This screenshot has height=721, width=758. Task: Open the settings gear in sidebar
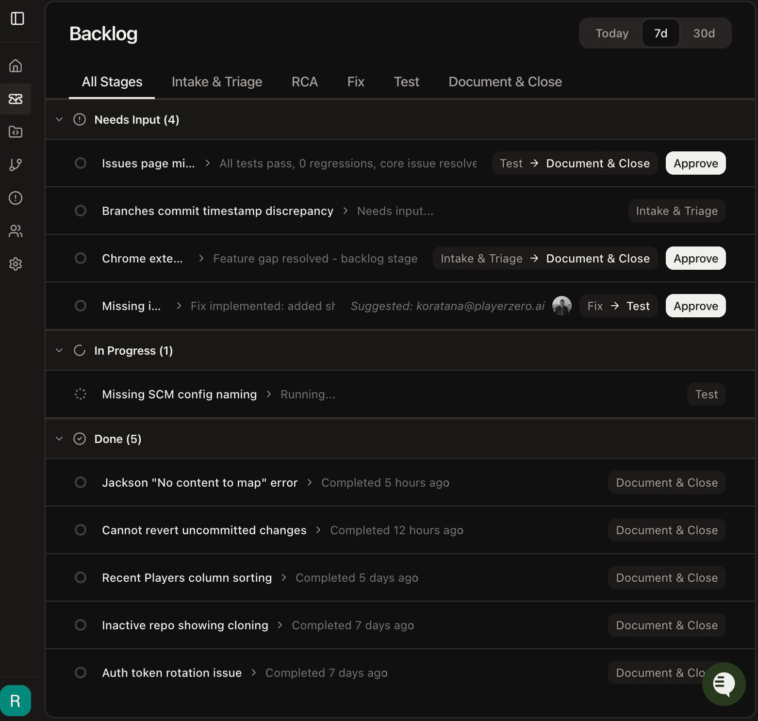pyautogui.click(x=16, y=264)
